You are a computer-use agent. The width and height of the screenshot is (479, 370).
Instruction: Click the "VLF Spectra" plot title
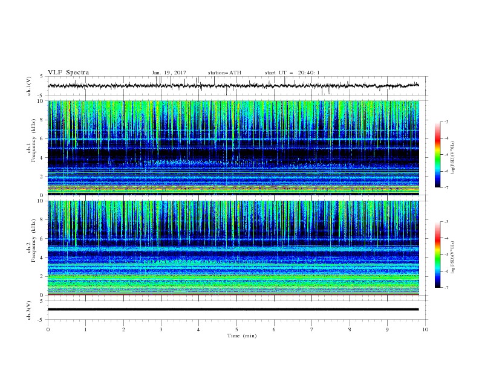point(68,73)
